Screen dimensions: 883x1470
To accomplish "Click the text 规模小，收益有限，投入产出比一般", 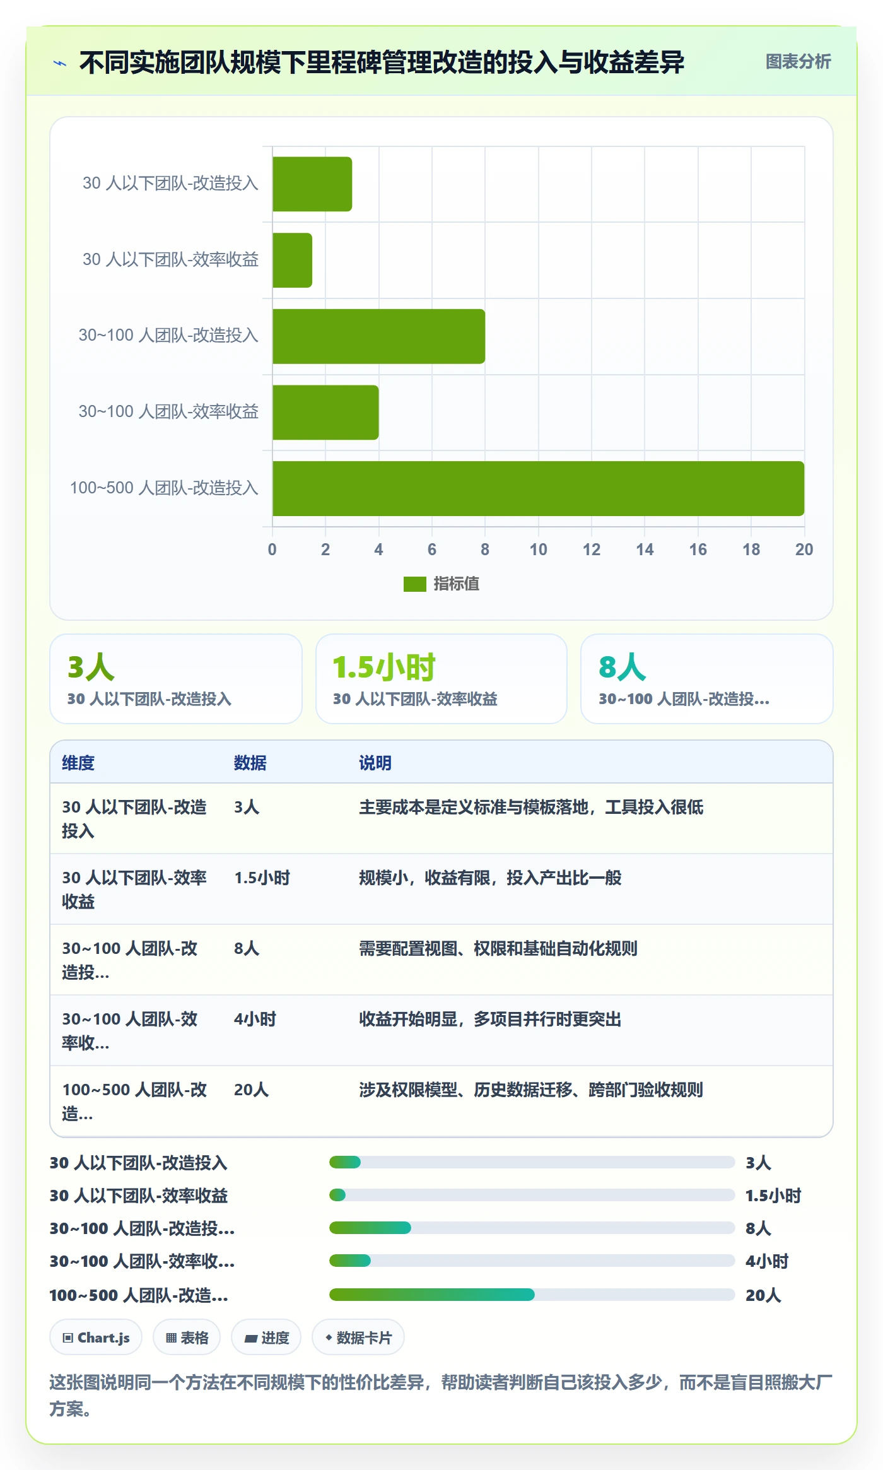I will [x=490, y=878].
